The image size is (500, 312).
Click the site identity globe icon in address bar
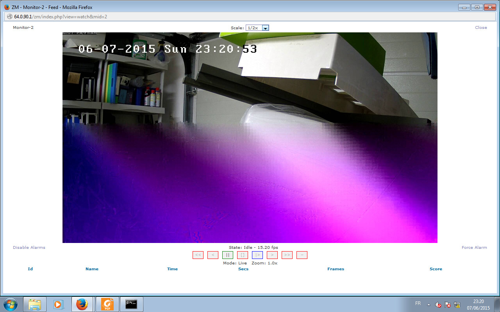point(10,17)
